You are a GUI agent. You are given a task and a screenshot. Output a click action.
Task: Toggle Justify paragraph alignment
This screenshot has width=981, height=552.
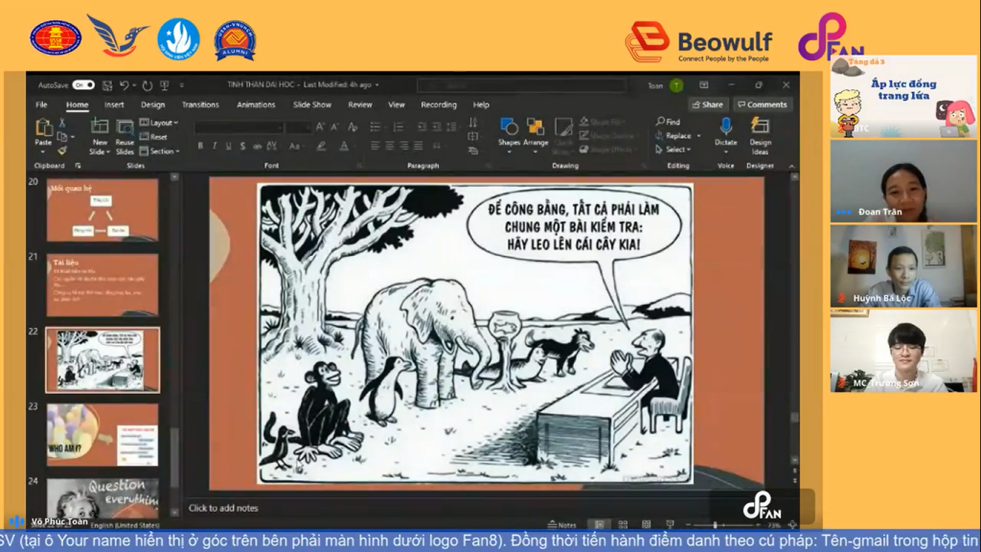click(x=418, y=146)
